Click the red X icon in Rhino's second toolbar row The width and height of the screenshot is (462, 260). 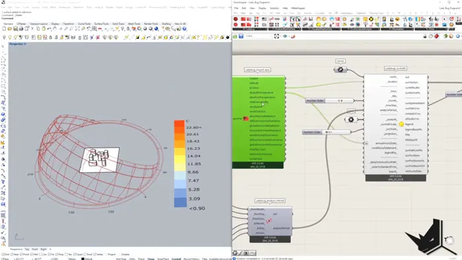(98, 38)
